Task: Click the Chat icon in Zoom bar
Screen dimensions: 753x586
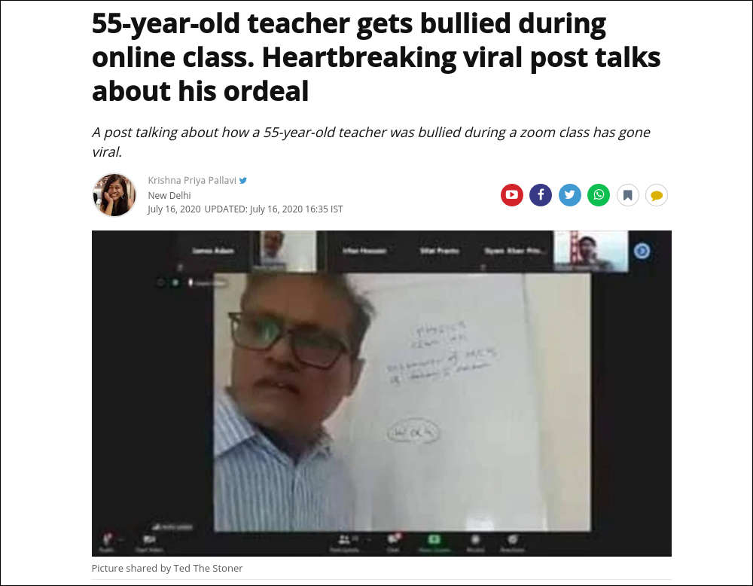Action: pos(394,539)
